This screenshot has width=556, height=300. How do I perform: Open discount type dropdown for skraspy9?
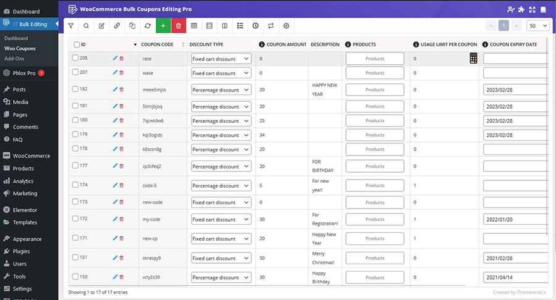(x=221, y=258)
